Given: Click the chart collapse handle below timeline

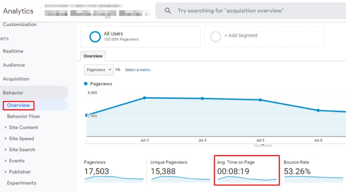Looking at the screenshot, I should pyautogui.click(x=262, y=145).
